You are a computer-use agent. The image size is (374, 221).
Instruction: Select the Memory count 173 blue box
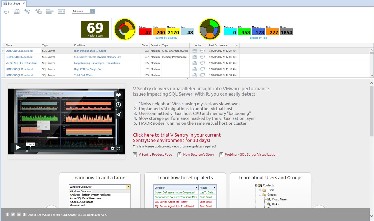258,32
